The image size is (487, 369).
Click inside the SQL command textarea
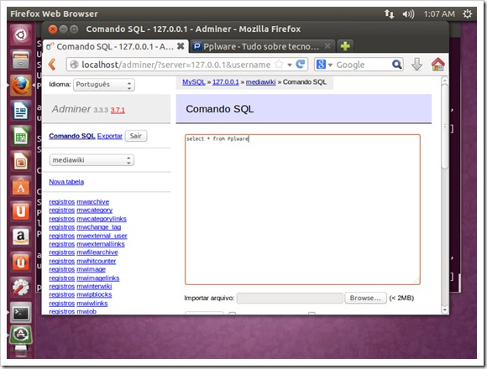[302, 210]
